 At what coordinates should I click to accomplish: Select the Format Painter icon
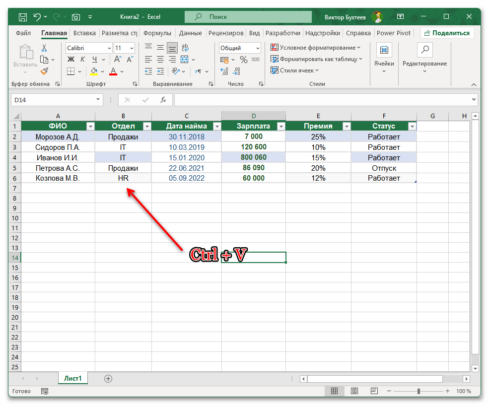pos(45,71)
